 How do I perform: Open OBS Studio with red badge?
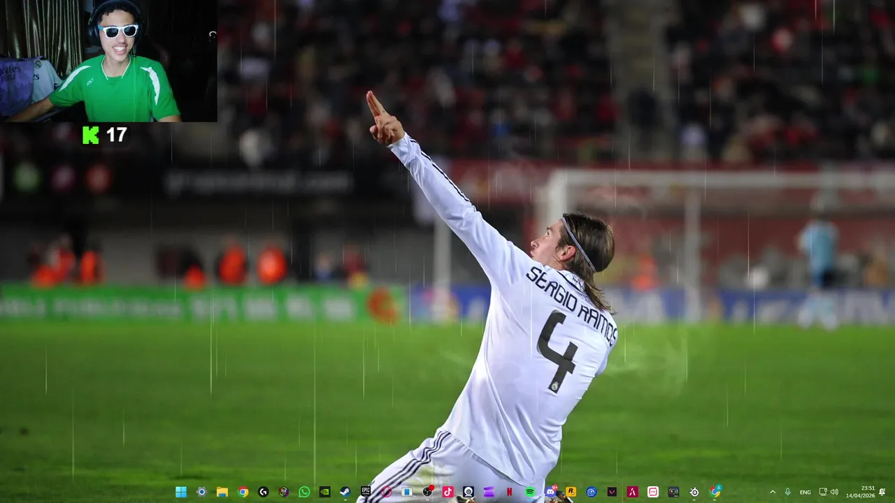pos(427,492)
